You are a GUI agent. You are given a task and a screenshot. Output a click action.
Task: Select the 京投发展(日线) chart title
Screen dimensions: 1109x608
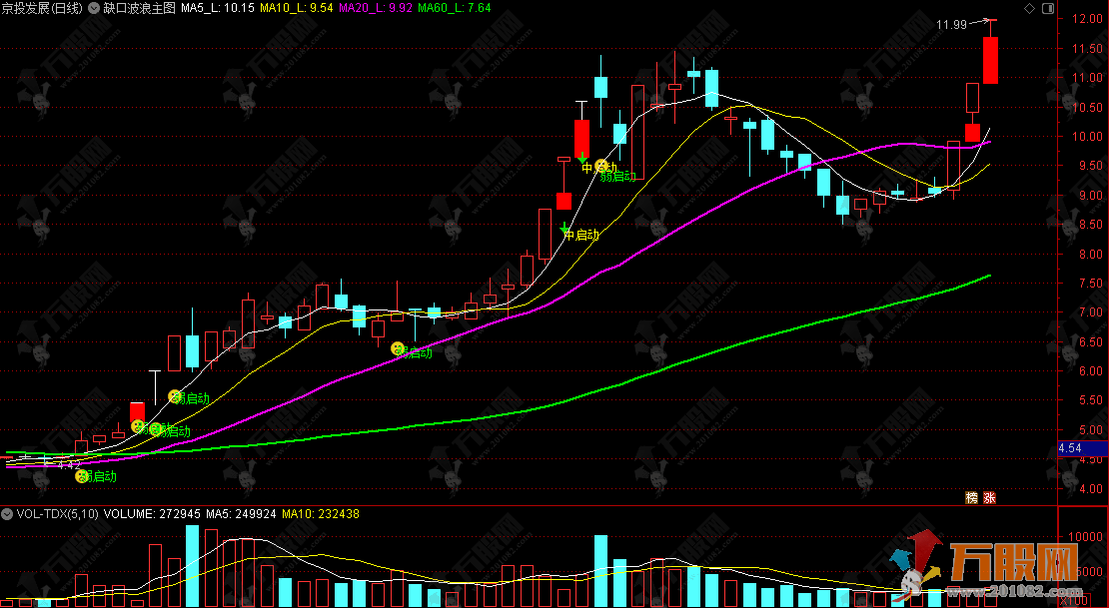(42, 7)
